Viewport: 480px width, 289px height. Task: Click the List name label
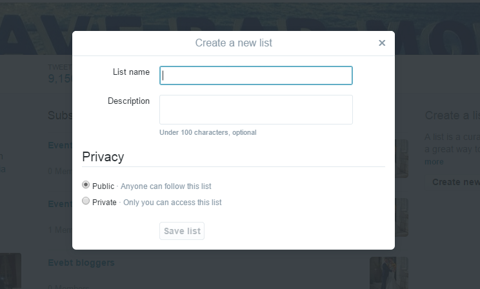(x=131, y=72)
